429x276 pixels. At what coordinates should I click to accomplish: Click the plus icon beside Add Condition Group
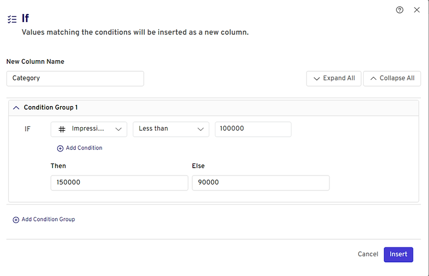[16, 220]
